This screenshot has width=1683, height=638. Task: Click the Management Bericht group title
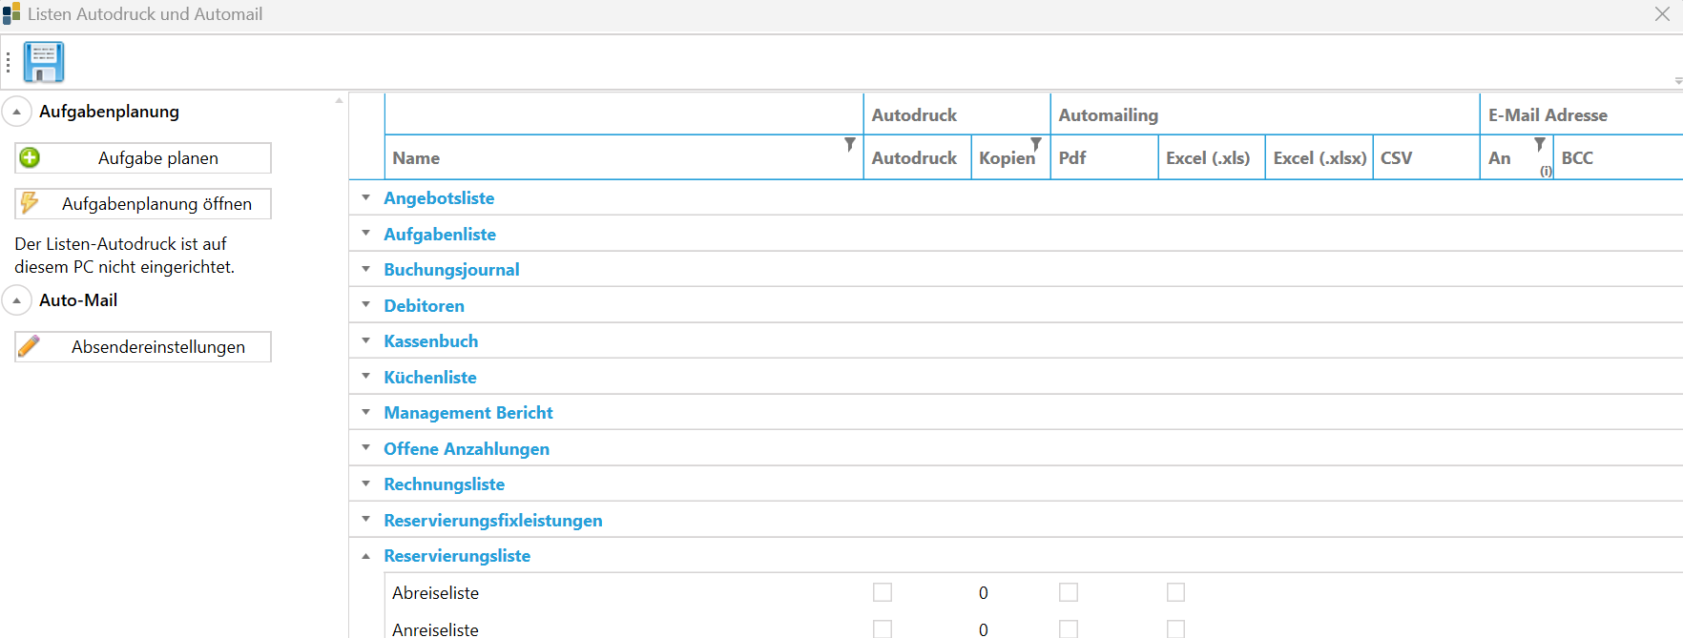(x=467, y=413)
